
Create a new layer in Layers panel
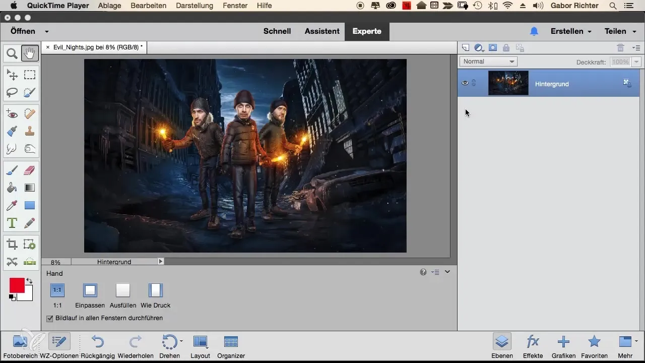pos(466,48)
